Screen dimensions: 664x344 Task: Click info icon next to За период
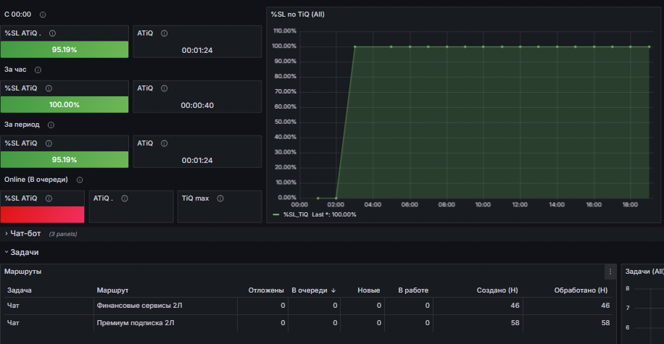coord(51,125)
